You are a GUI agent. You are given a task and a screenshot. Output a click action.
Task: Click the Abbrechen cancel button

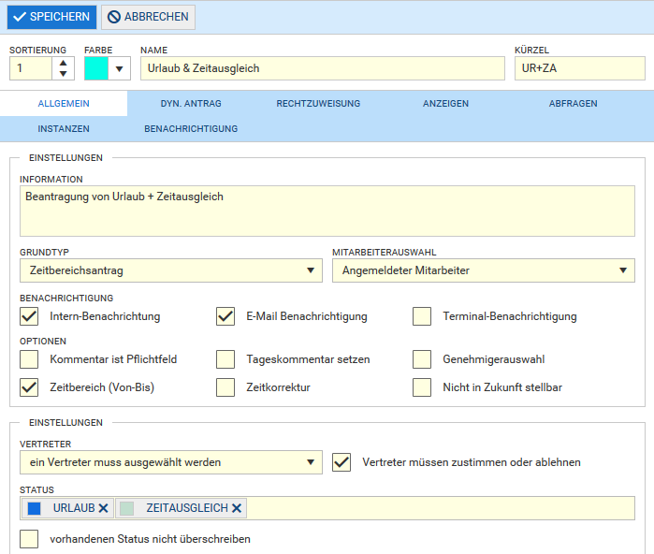click(148, 17)
